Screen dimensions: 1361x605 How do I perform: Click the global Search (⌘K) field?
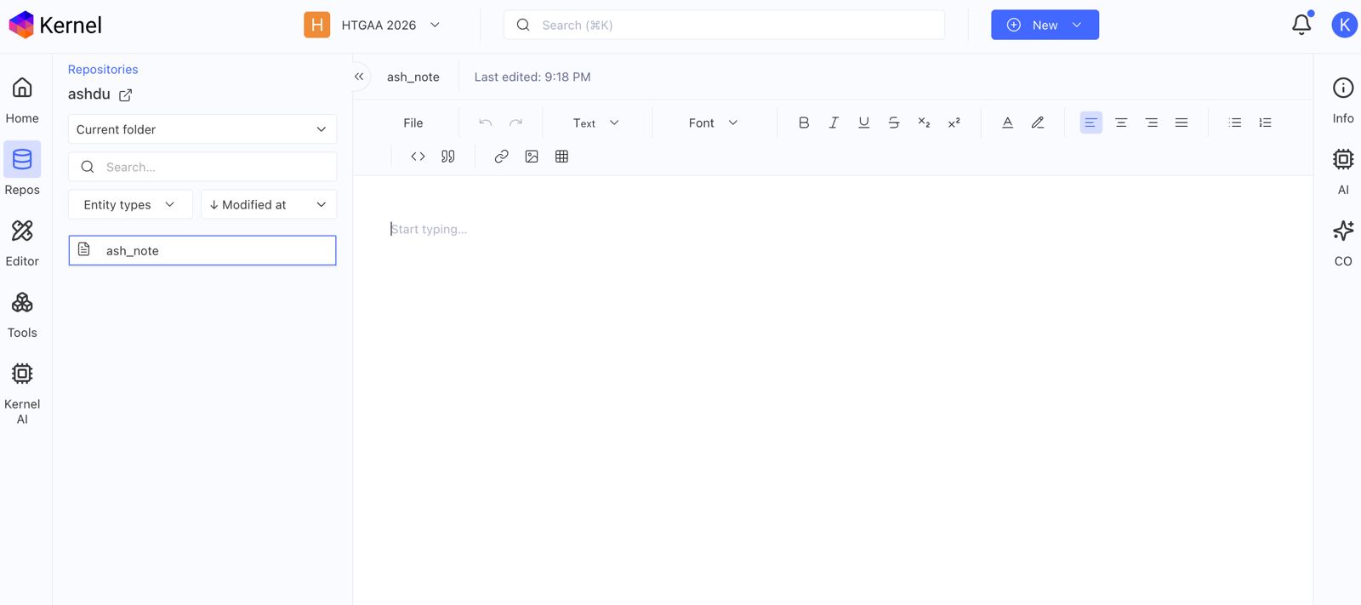pos(724,25)
